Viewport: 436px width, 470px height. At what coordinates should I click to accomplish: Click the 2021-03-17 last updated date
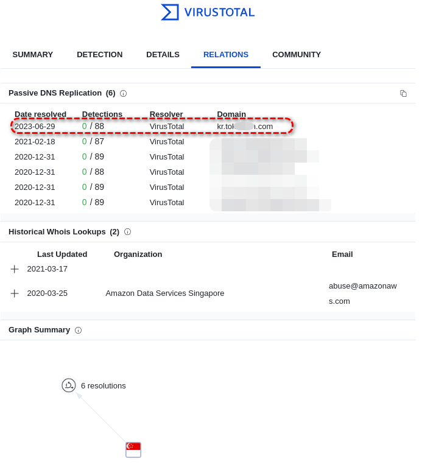[x=47, y=269]
